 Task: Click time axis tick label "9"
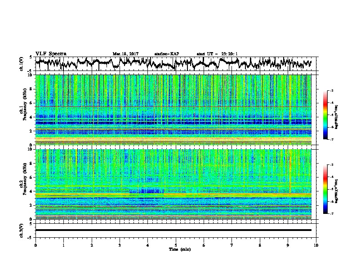pyautogui.click(x=288, y=245)
